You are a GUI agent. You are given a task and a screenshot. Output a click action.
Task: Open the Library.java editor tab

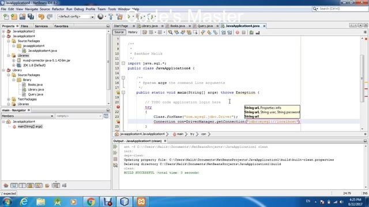coord(149,26)
